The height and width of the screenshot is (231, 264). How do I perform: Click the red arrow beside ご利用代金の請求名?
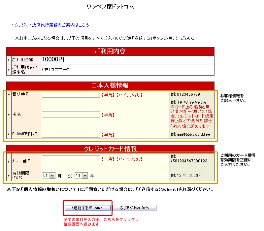click(x=9, y=70)
